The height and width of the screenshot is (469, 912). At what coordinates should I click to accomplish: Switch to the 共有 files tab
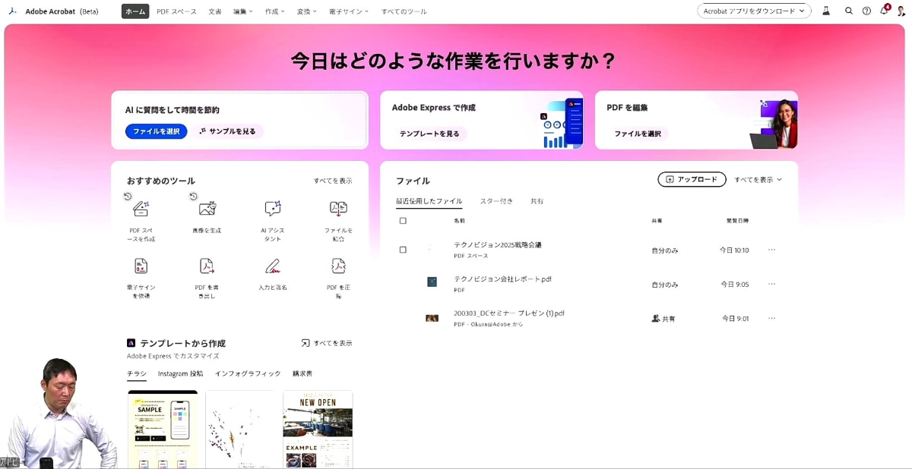pos(537,201)
